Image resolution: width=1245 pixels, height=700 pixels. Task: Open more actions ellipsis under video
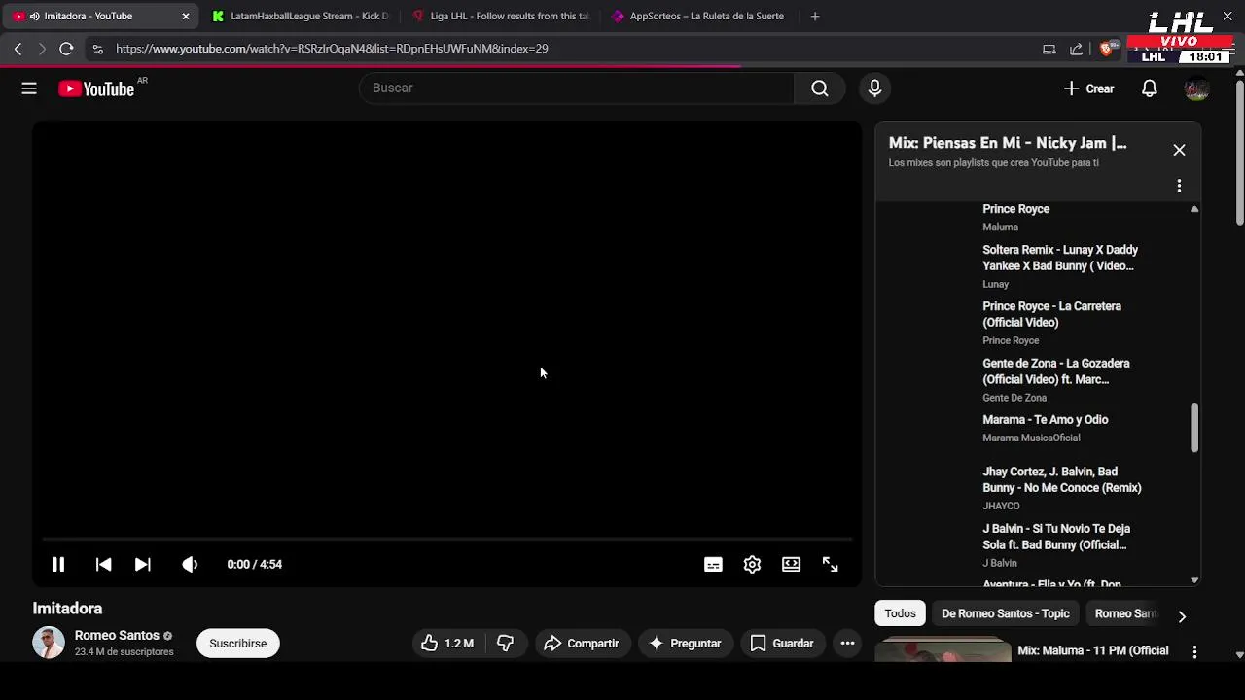point(847,644)
